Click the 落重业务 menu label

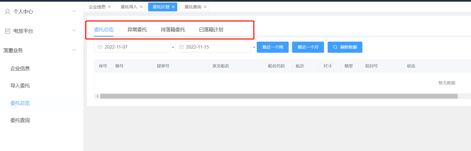pyautogui.click(x=13, y=51)
